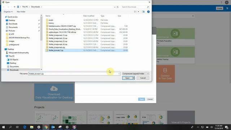Screen dimensions: 231x130
Task: Click View all Projects tile
Action: 181,117
